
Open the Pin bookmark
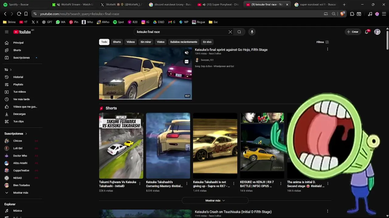pos(74,22)
